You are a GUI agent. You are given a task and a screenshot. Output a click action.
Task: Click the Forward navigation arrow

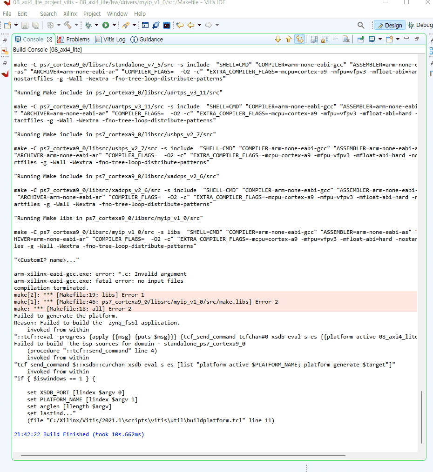click(209, 25)
